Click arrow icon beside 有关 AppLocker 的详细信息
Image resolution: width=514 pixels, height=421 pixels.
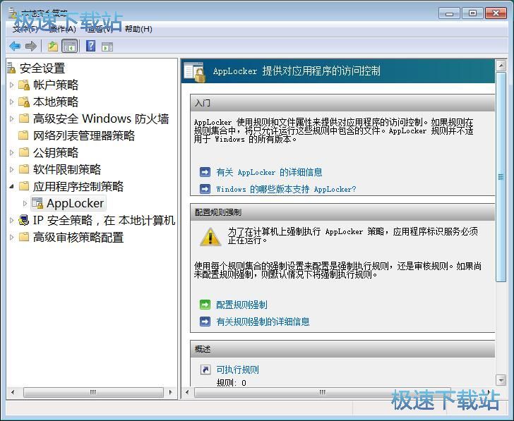205,172
